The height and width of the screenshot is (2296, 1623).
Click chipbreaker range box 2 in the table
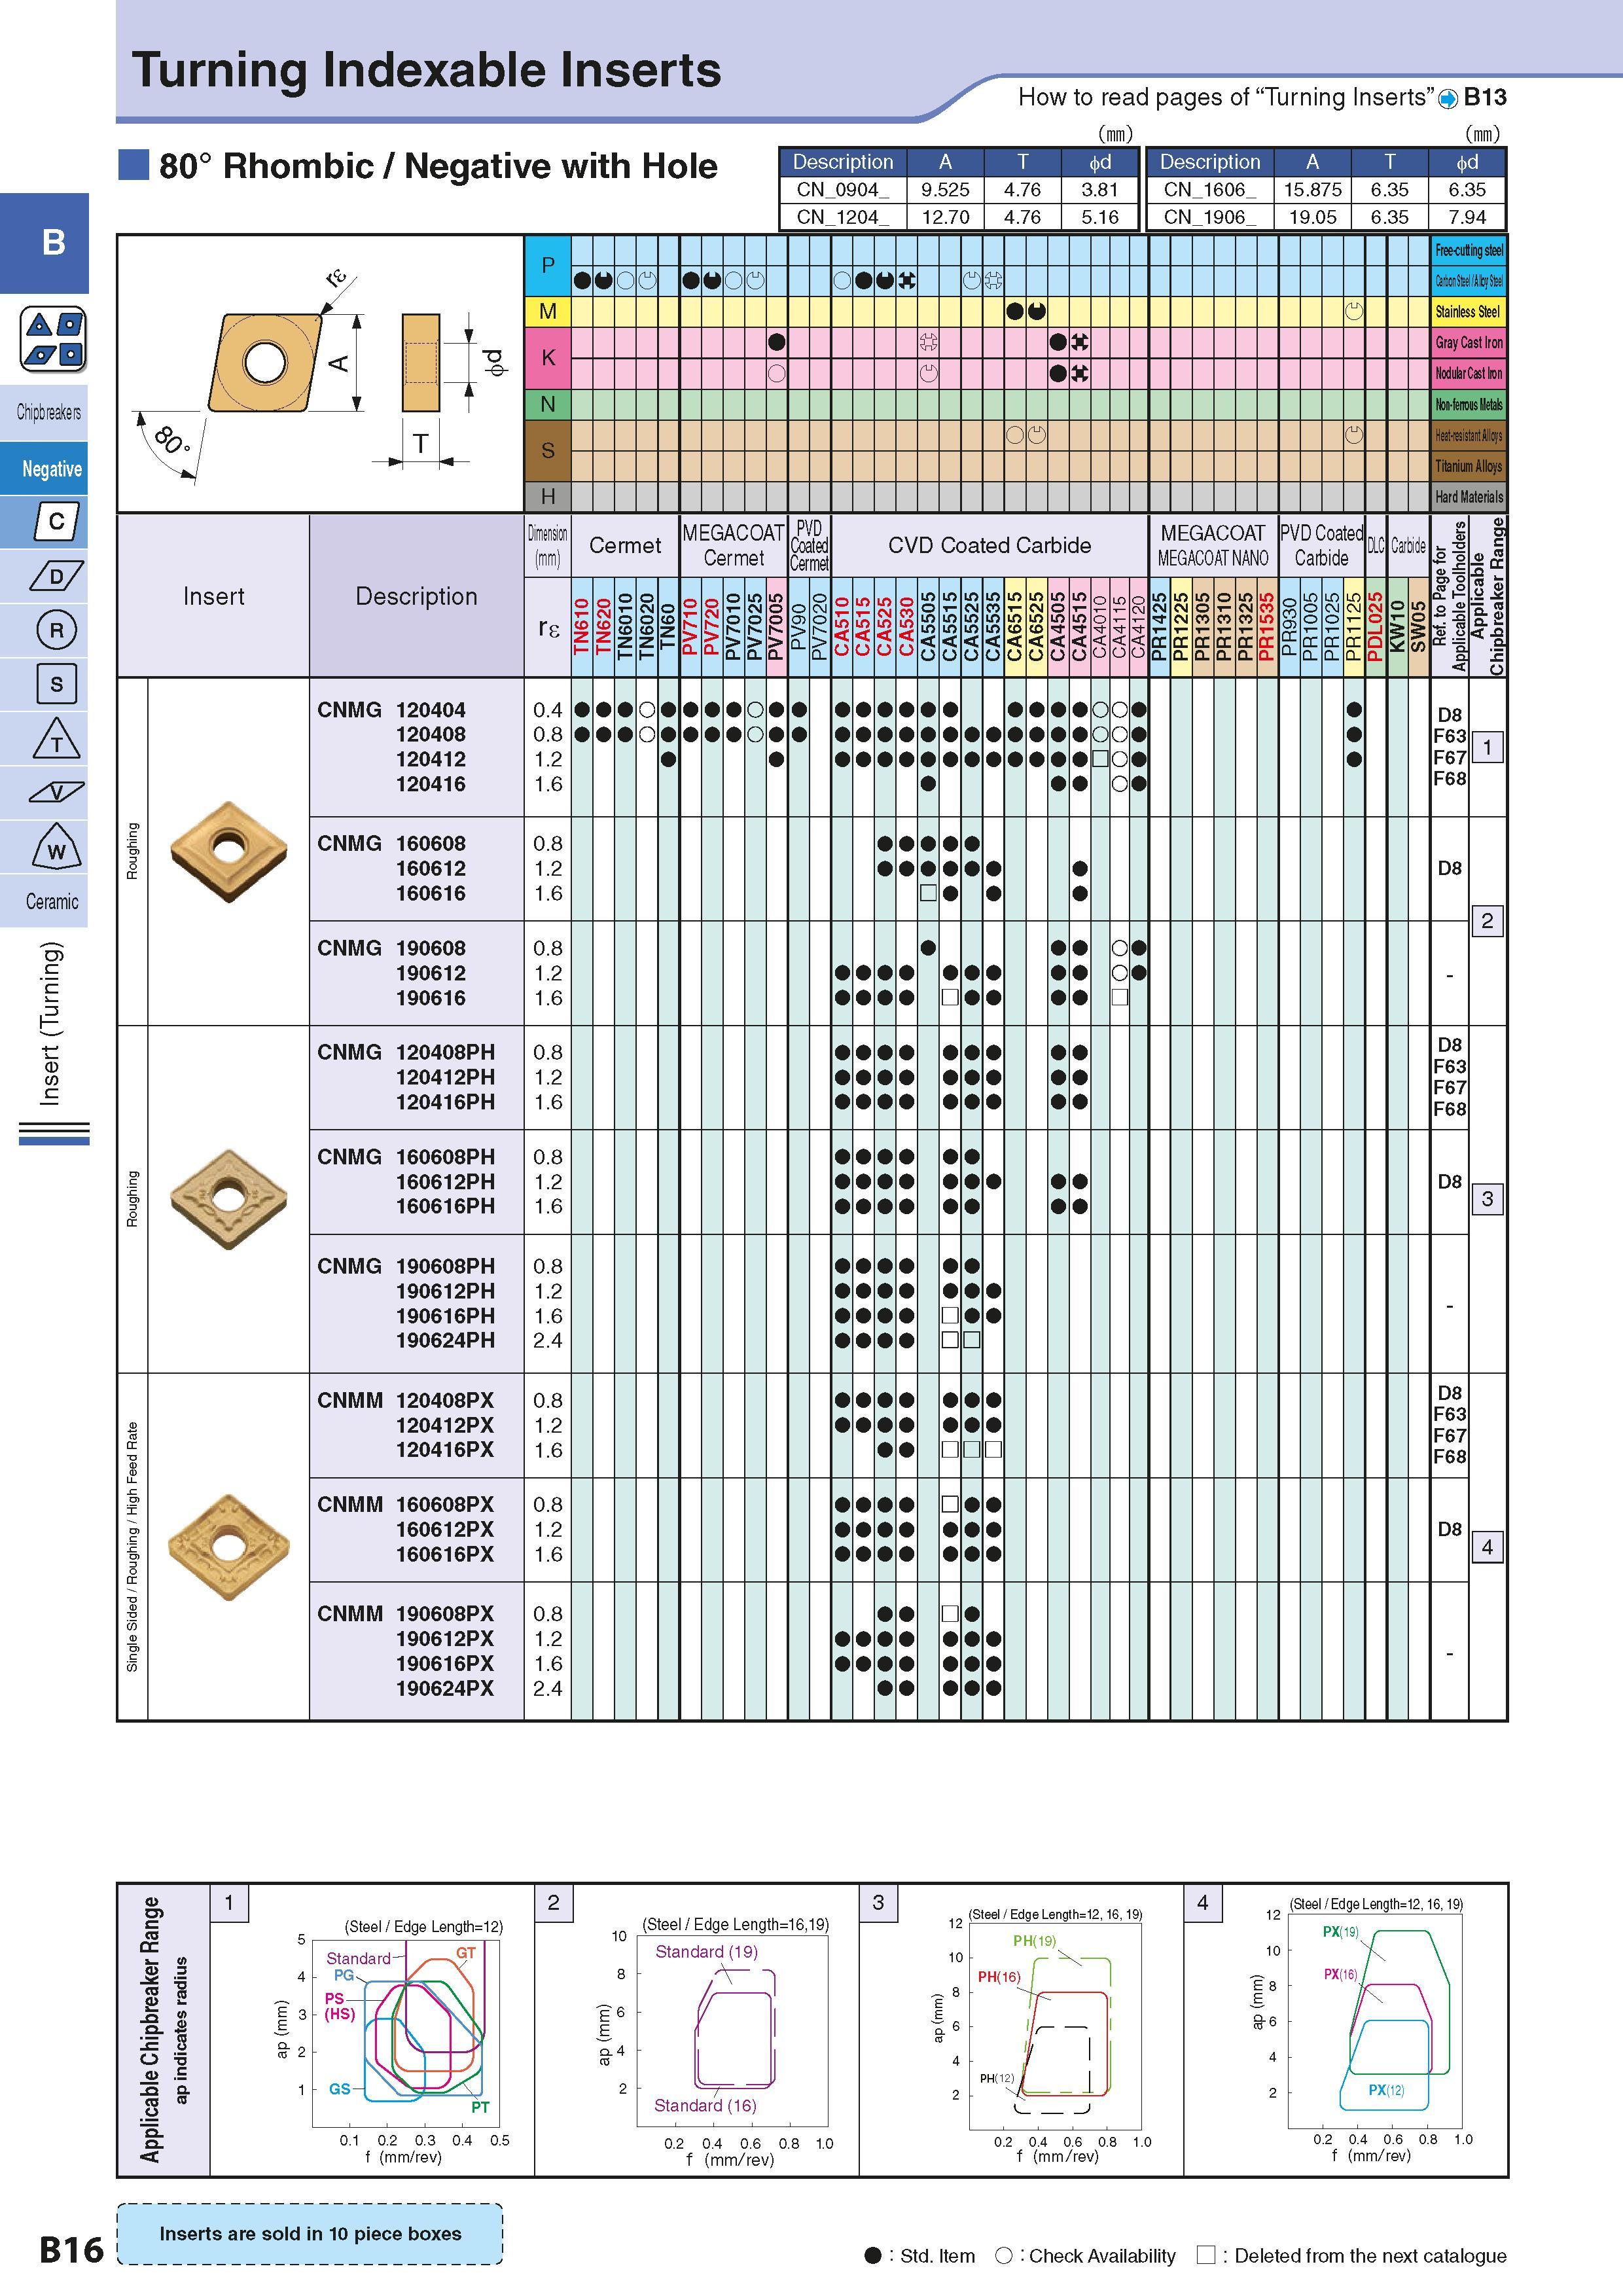click(1487, 921)
